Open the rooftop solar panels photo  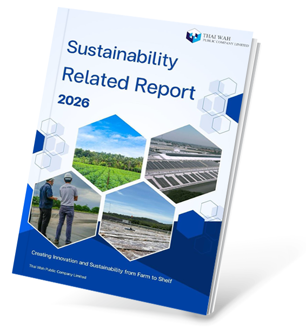pos(183,164)
